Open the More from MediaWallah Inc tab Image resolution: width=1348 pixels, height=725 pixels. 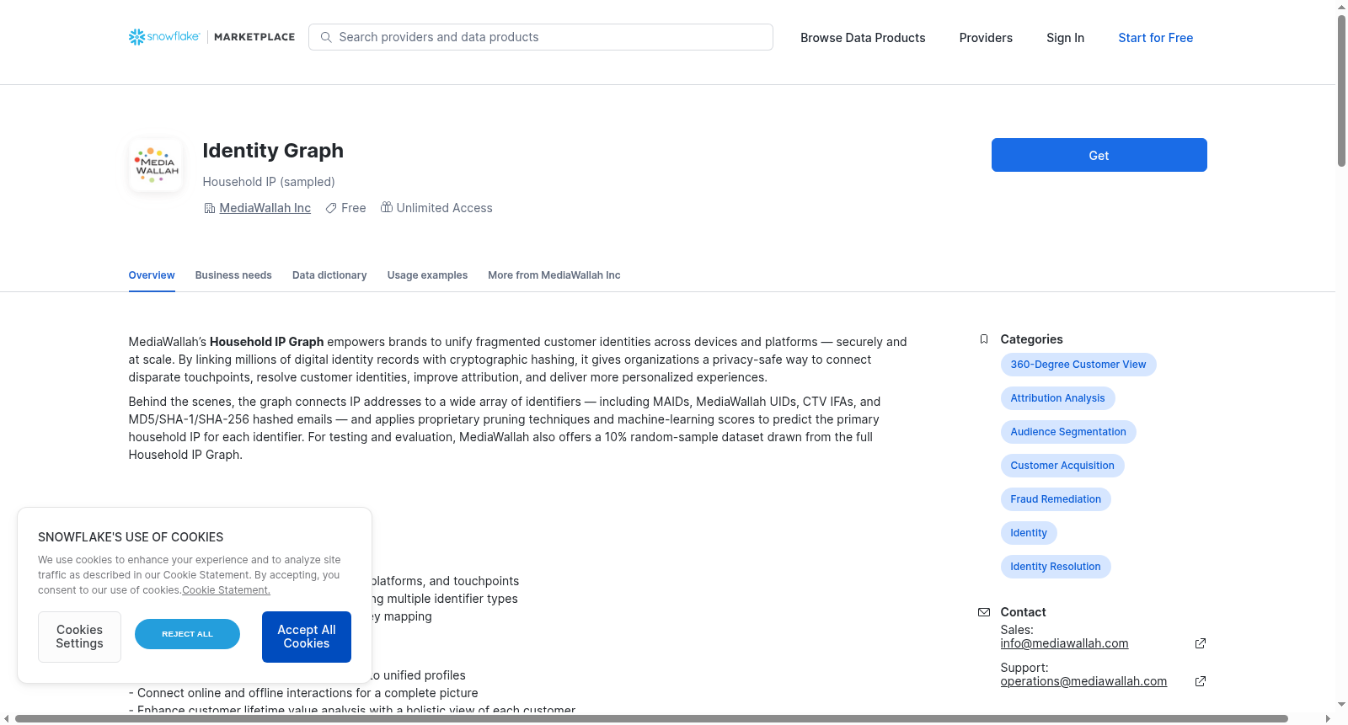pos(554,275)
